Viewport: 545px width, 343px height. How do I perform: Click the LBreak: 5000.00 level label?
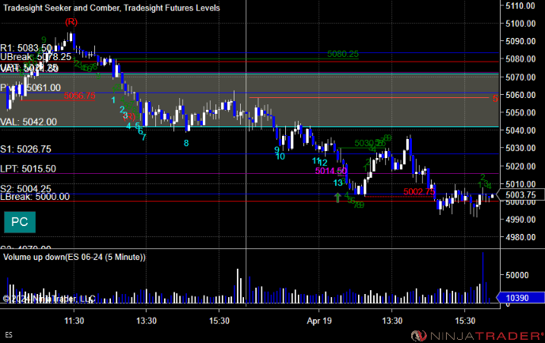point(35,197)
